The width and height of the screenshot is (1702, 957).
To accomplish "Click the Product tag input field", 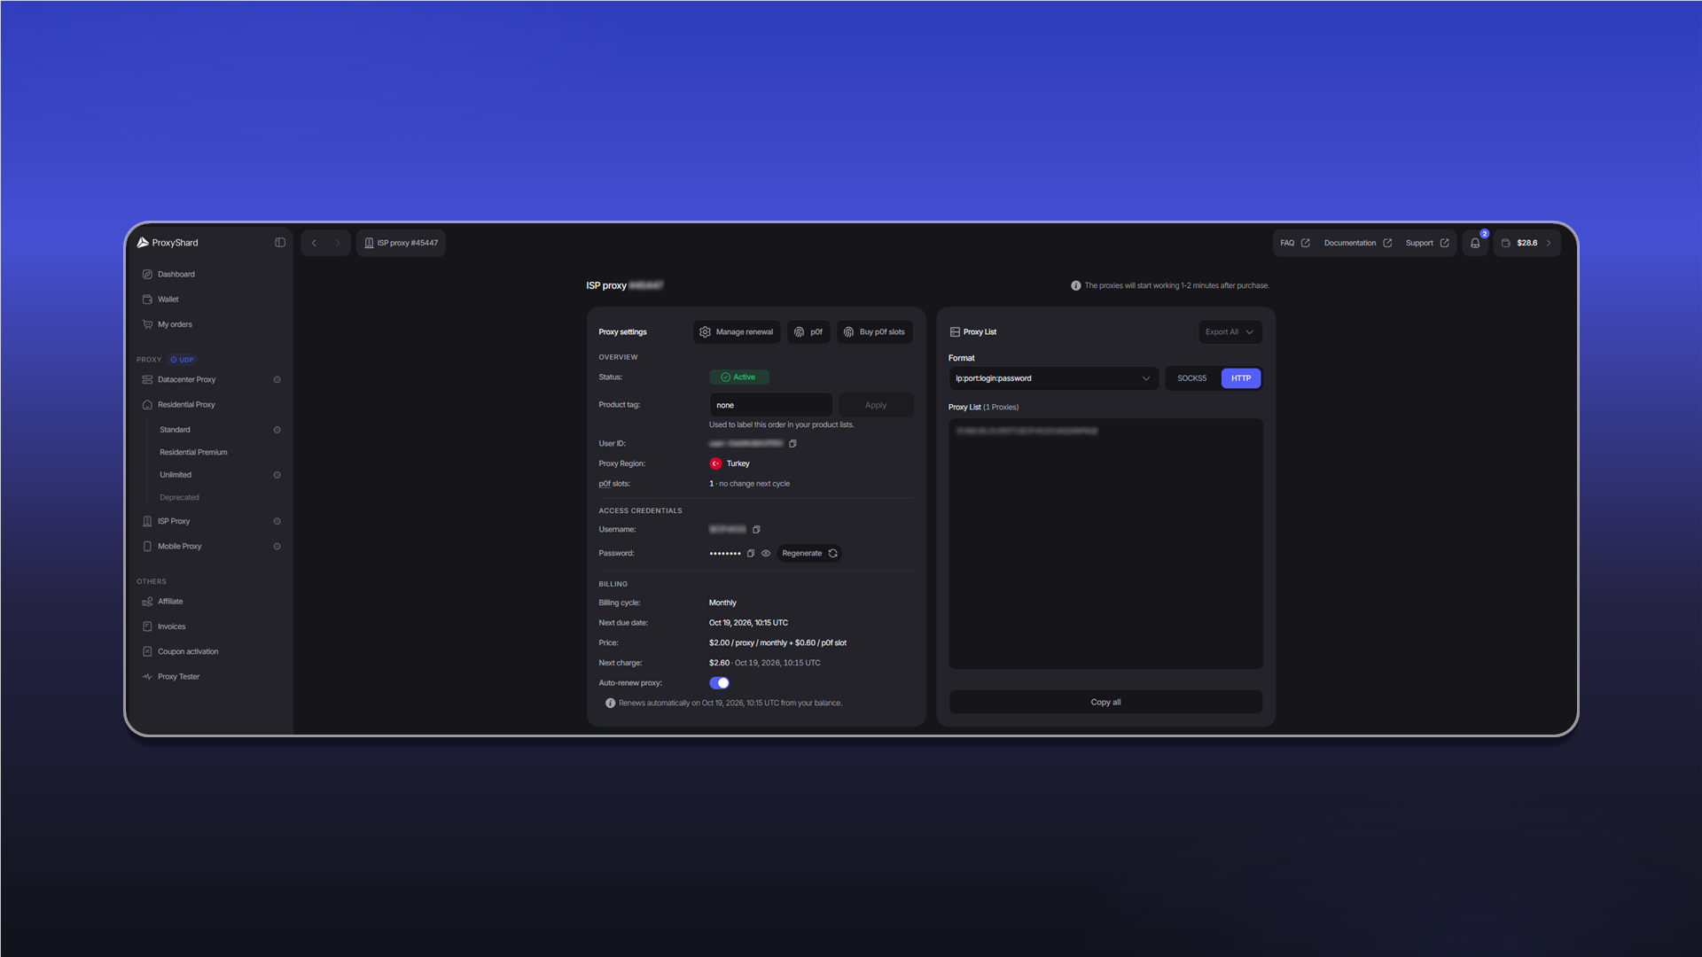I will coord(770,405).
